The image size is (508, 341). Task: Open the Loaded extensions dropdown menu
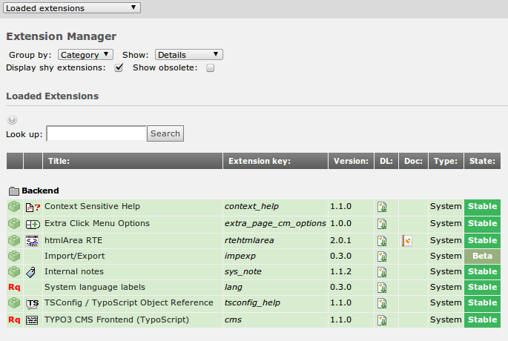(70, 8)
